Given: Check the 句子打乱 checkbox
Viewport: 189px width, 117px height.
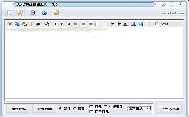Looking at the screenshot, I should (x=91, y=112).
